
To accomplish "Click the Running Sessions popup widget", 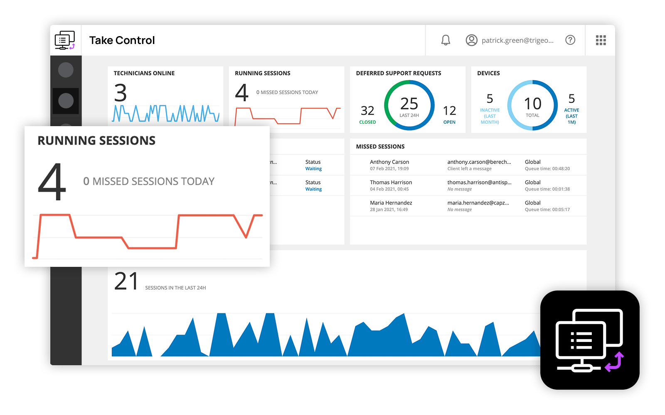I will pyautogui.click(x=147, y=195).
